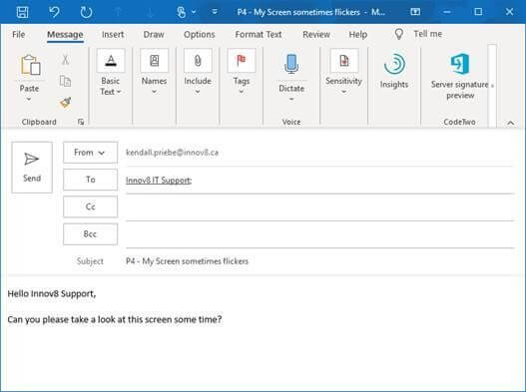Image resolution: width=526 pixels, height=392 pixels.
Task: Open the Help tab
Action: [358, 35]
